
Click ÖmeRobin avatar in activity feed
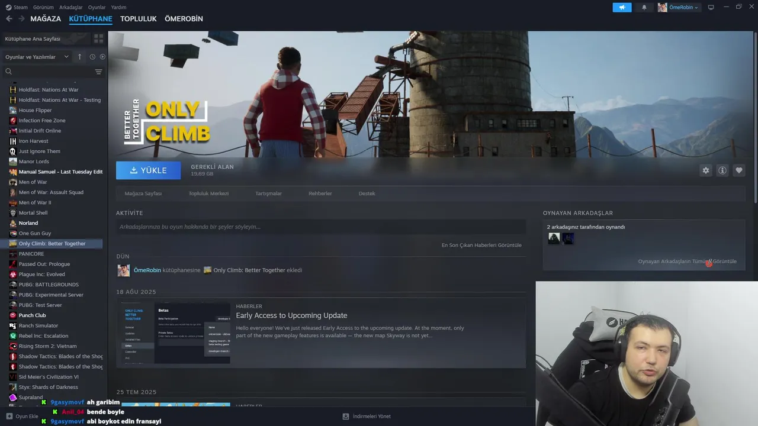(123, 270)
